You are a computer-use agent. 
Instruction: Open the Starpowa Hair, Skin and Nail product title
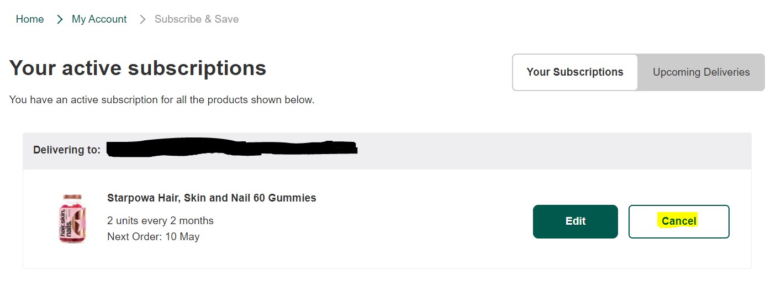click(x=212, y=198)
